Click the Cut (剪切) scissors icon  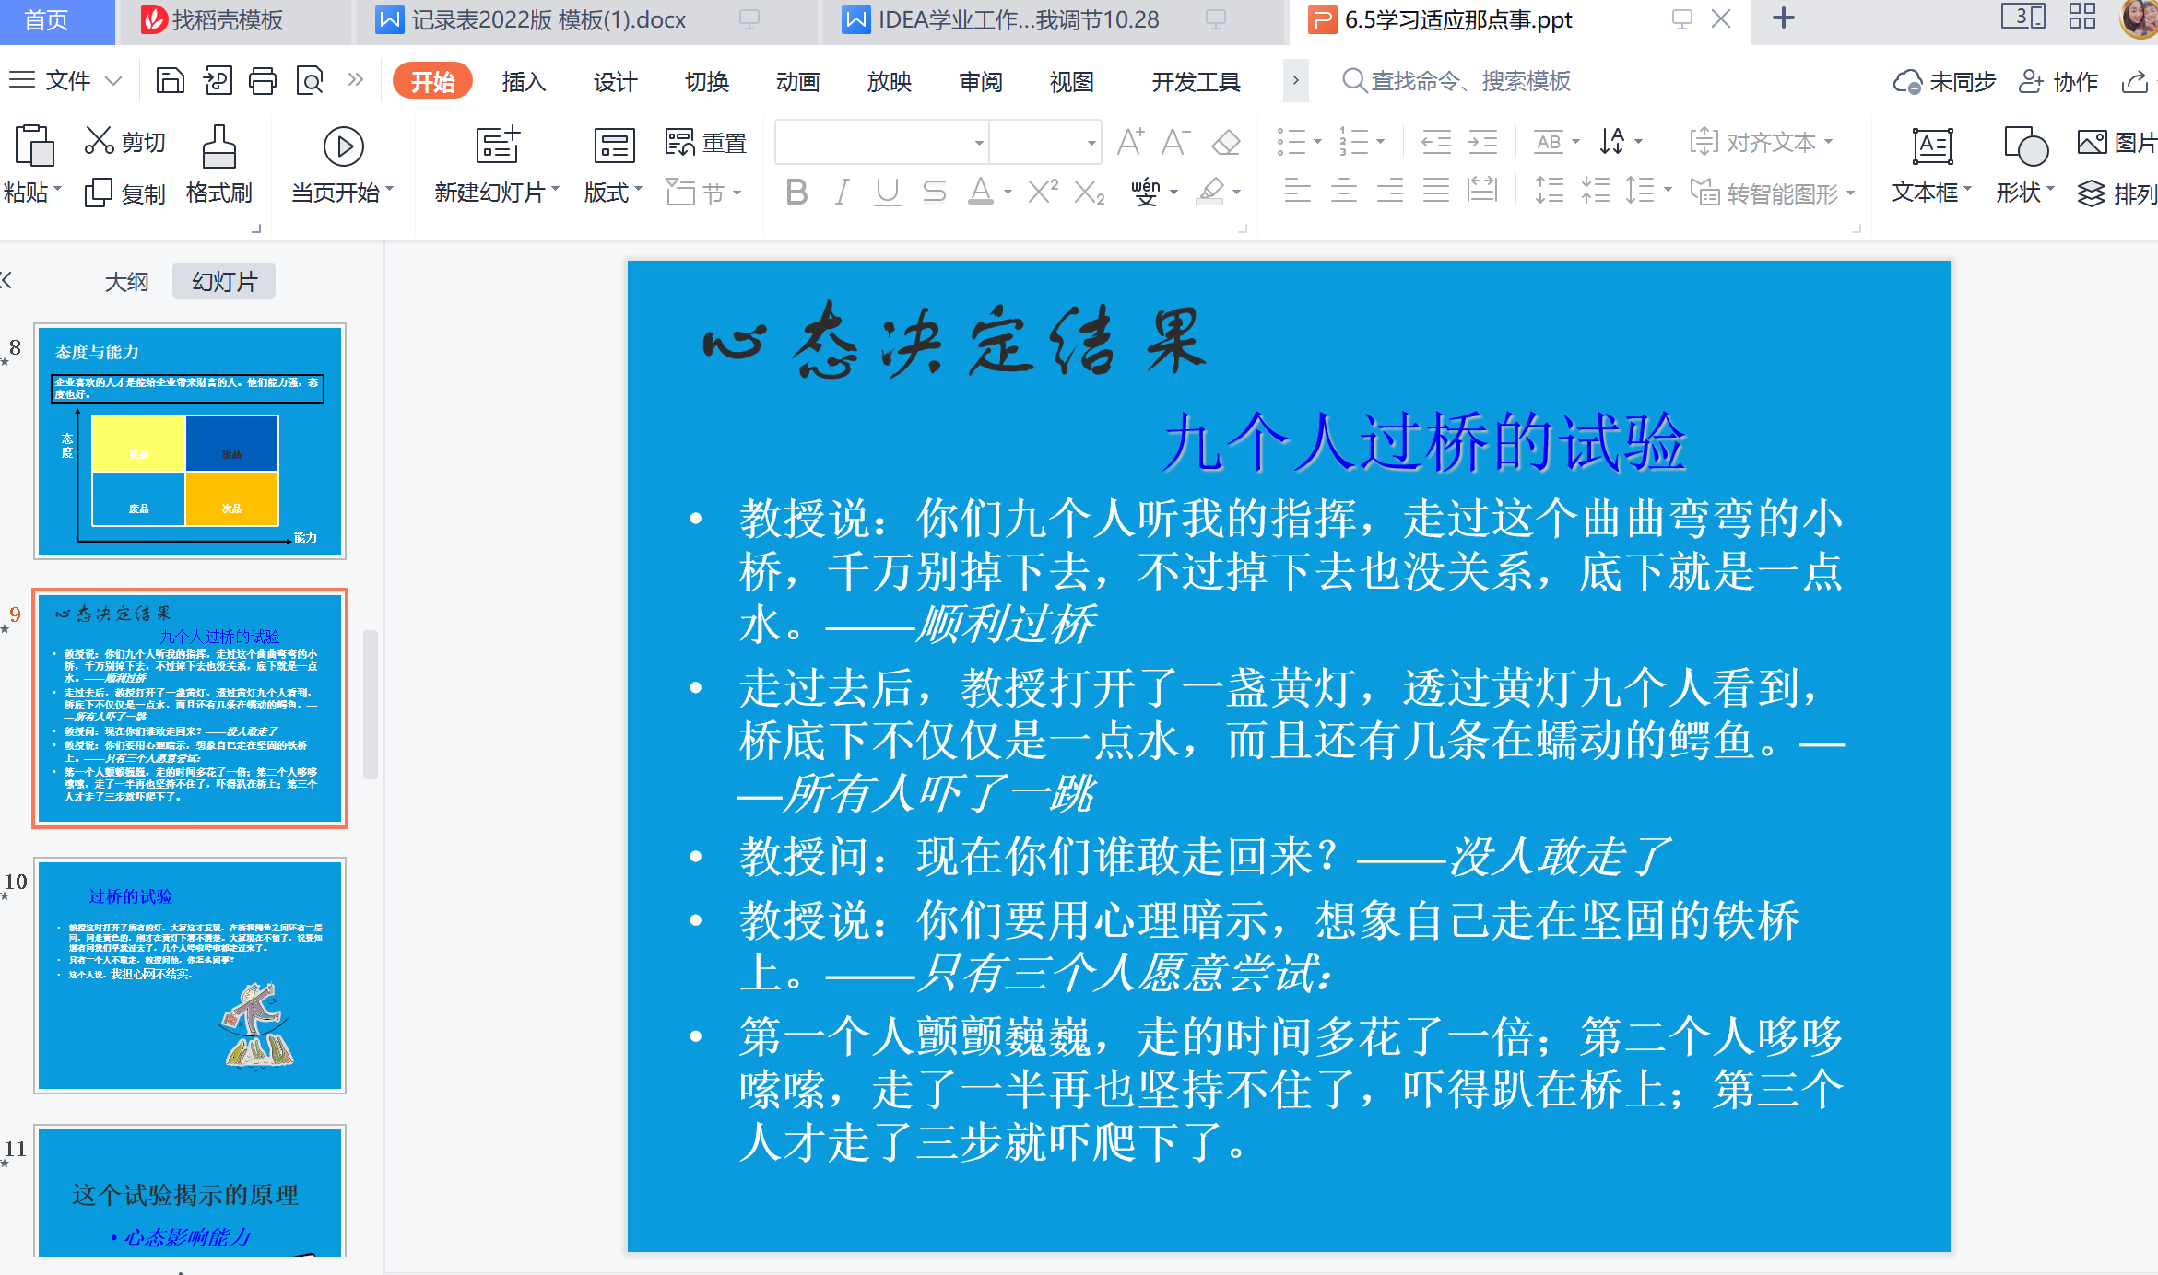100,141
